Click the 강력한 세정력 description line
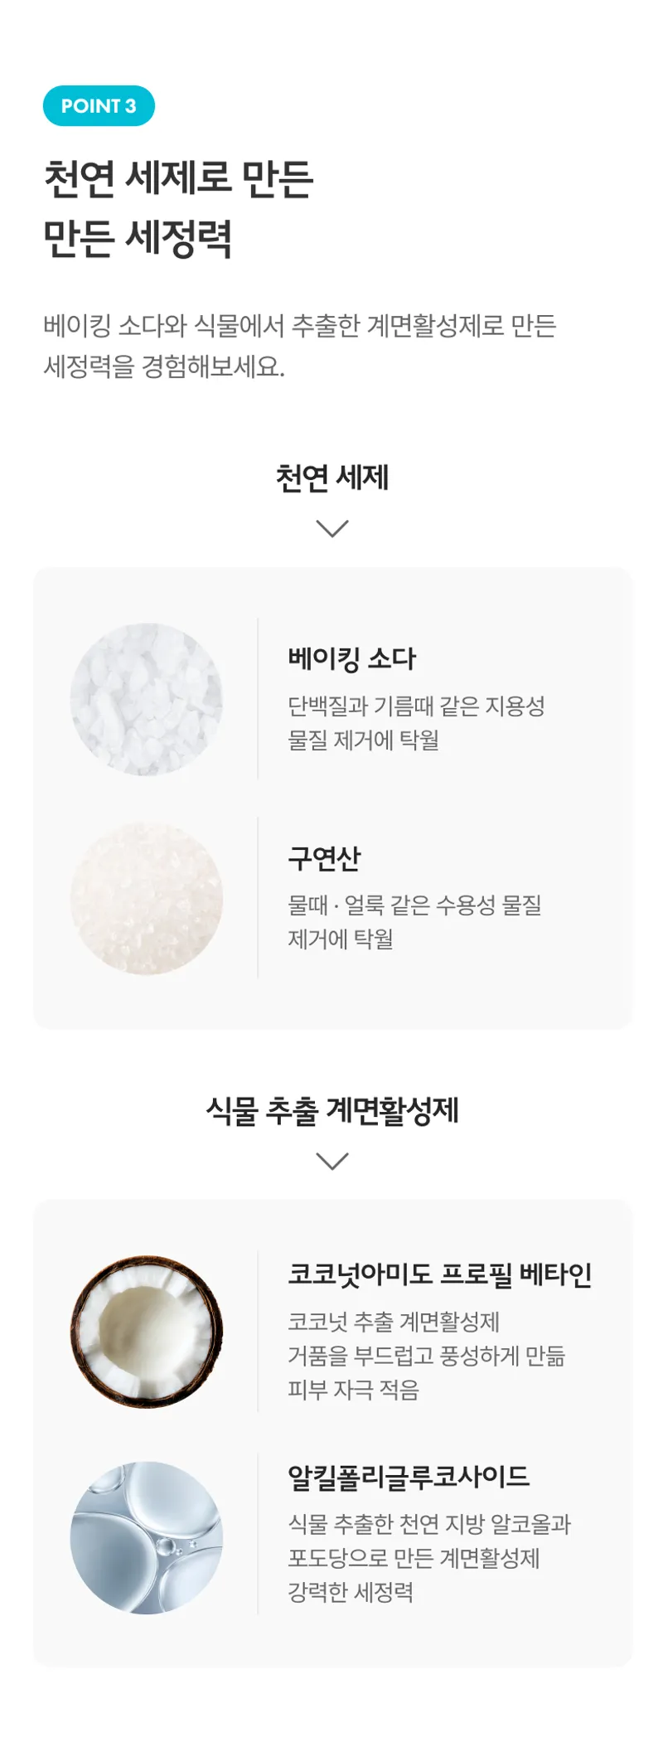This screenshot has width=663, height=1752. pyautogui.click(x=351, y=1591)
